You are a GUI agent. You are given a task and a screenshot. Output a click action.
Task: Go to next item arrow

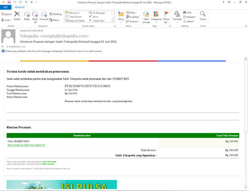[32, 2]
